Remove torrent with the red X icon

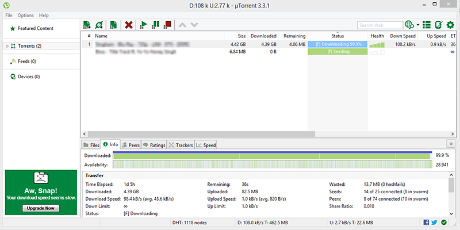[128, 25]
